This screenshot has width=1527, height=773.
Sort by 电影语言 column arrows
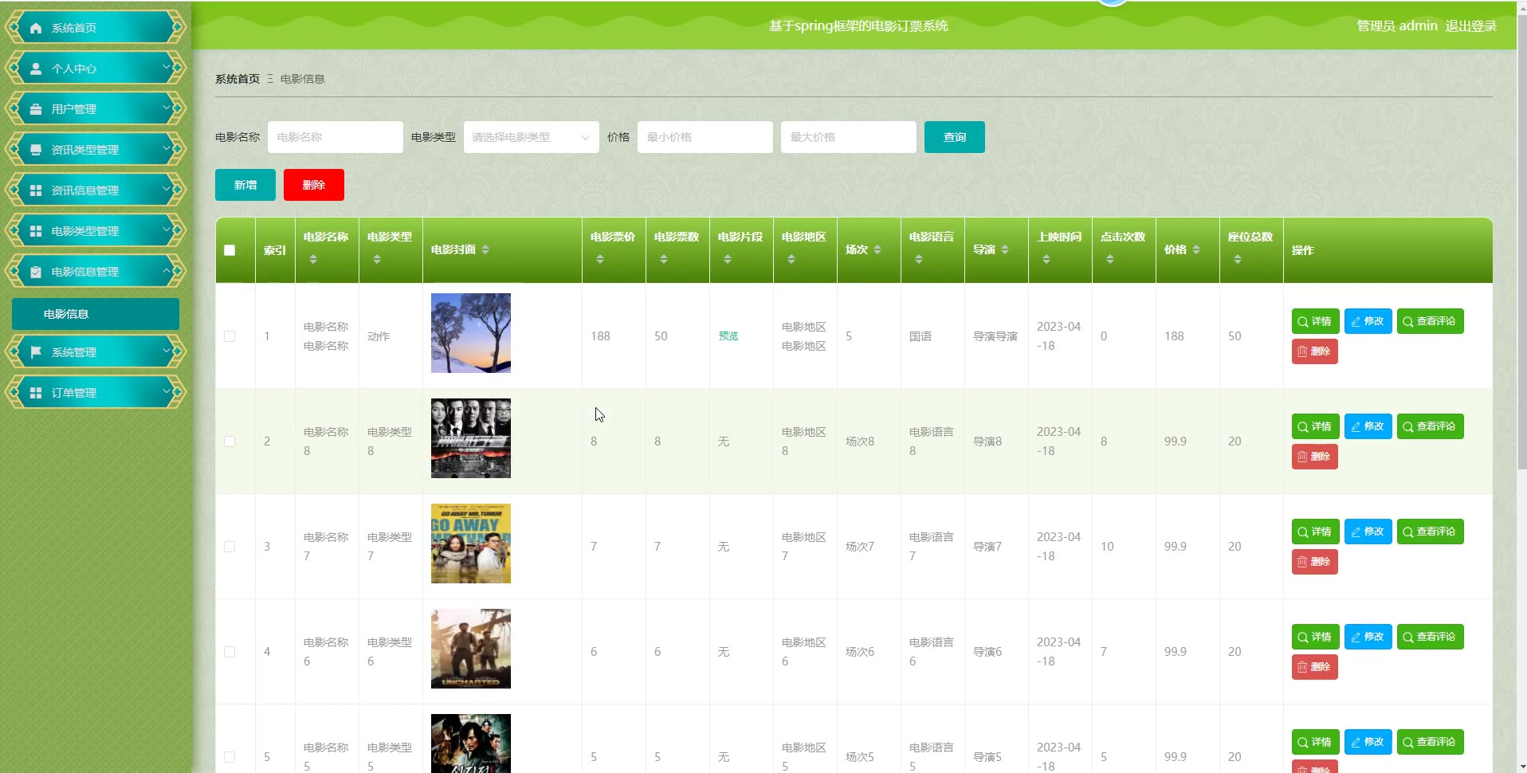tap(919, 259)
